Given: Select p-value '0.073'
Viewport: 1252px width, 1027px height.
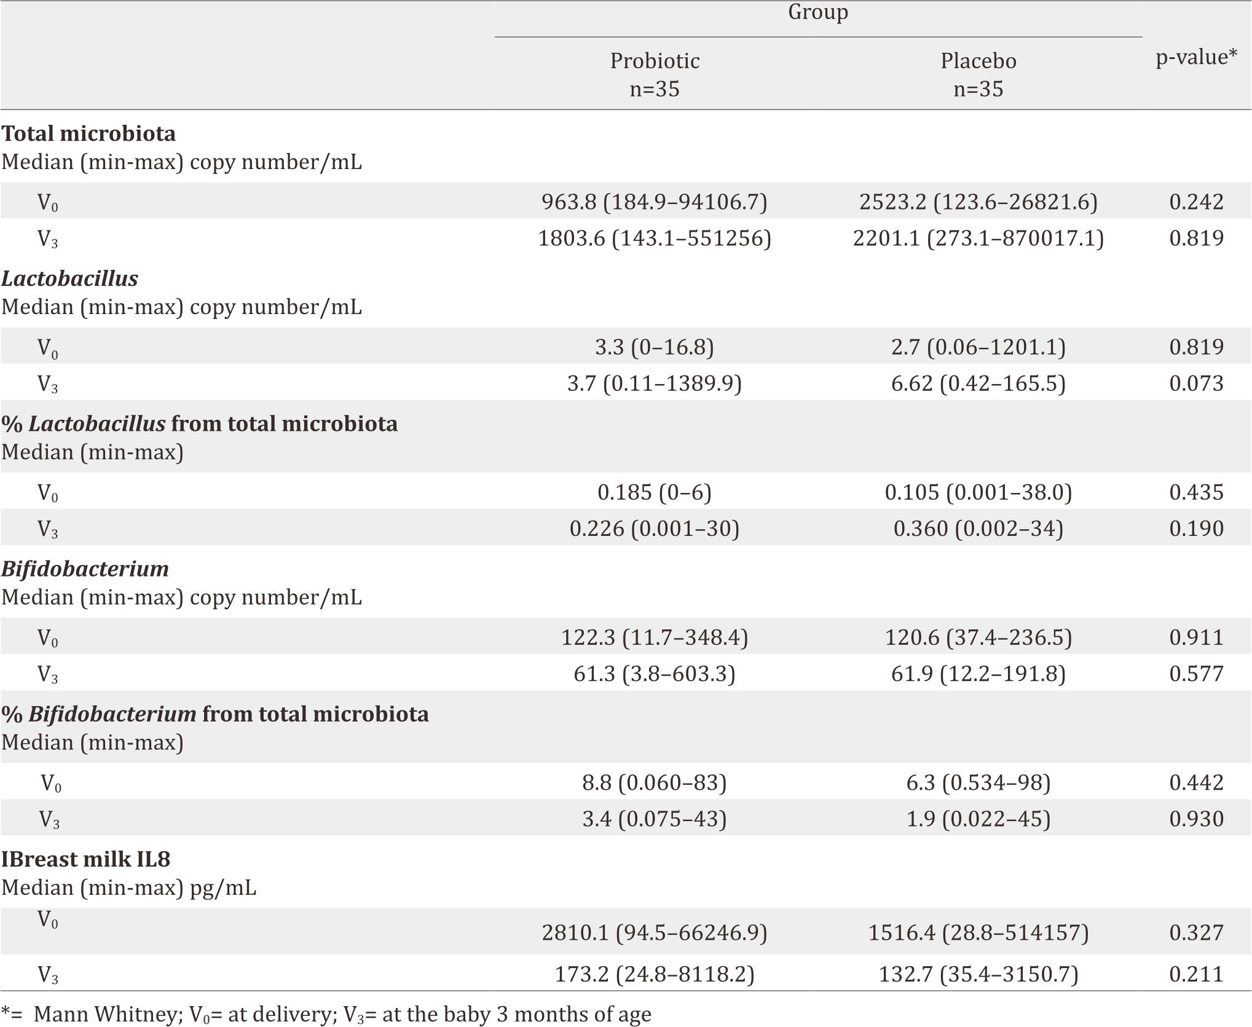Looking at the screenshot, I should [1196, 384].
